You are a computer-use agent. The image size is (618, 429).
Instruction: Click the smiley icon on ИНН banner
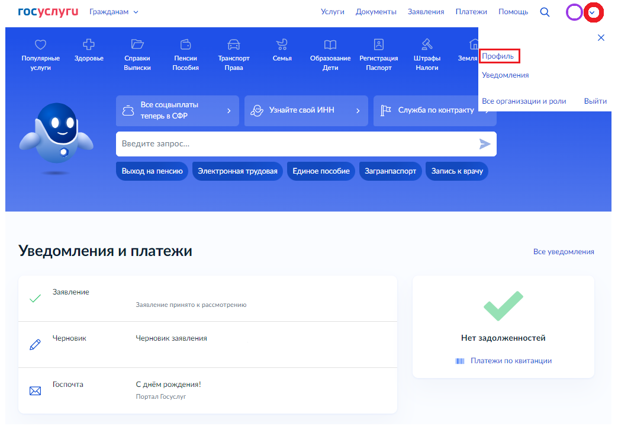pyautogui.click(x=257, y=110)
